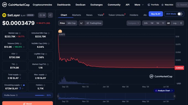Click Max. supply info icon
This screenshot has width=188, height=105.
(x=46, y=75)
